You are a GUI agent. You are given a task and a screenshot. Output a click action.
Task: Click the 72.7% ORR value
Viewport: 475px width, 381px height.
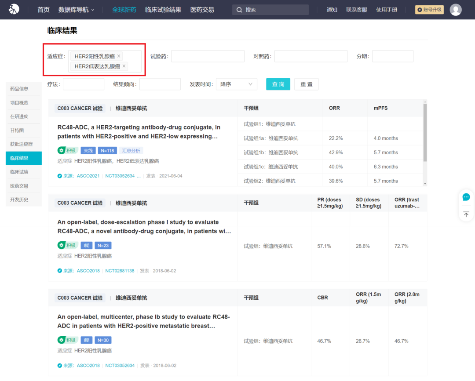402,246
